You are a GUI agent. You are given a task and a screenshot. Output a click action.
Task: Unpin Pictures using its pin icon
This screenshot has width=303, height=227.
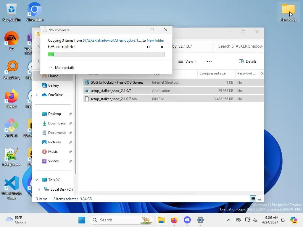click(70, 142)
